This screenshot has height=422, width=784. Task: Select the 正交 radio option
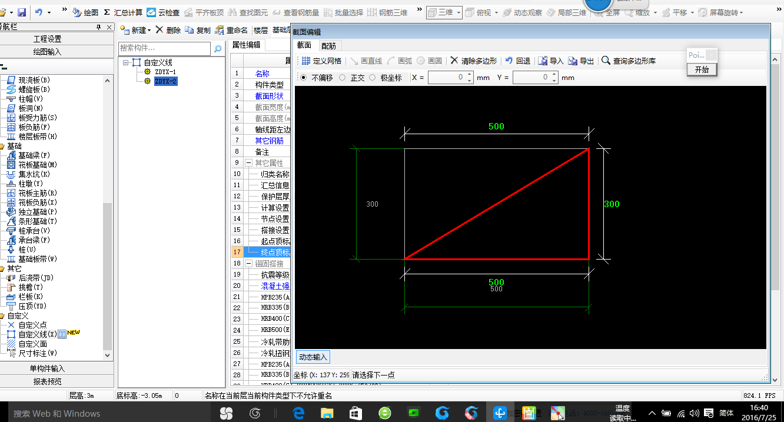click(x=342, y=77)
